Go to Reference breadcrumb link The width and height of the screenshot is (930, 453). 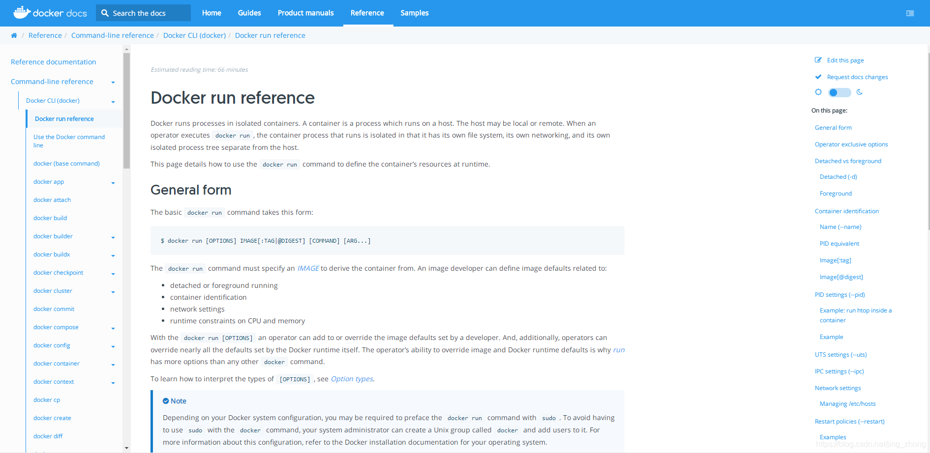[x=45, y=35]
